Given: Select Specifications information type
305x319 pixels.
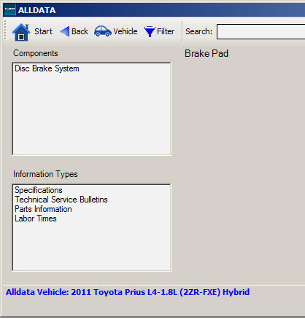Looking at the screenshot, I should coord(39,190).
